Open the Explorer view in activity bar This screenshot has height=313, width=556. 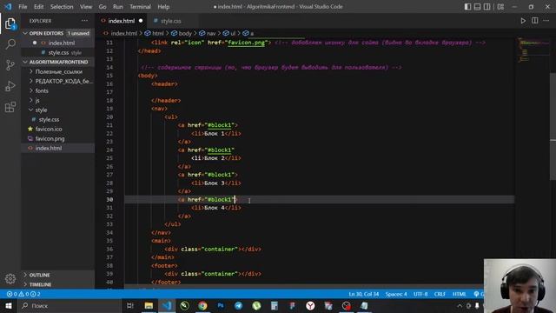coord(10,23)
